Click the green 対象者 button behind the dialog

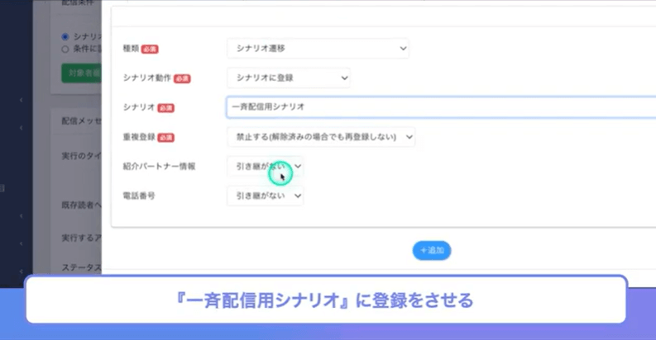(80, 73)
